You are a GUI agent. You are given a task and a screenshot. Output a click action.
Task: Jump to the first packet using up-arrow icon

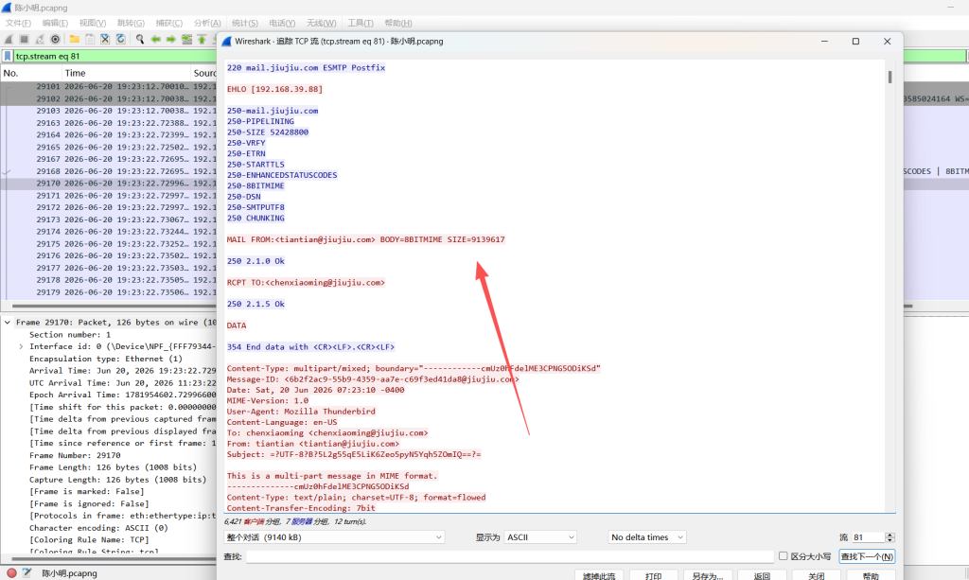click(202, 39)
